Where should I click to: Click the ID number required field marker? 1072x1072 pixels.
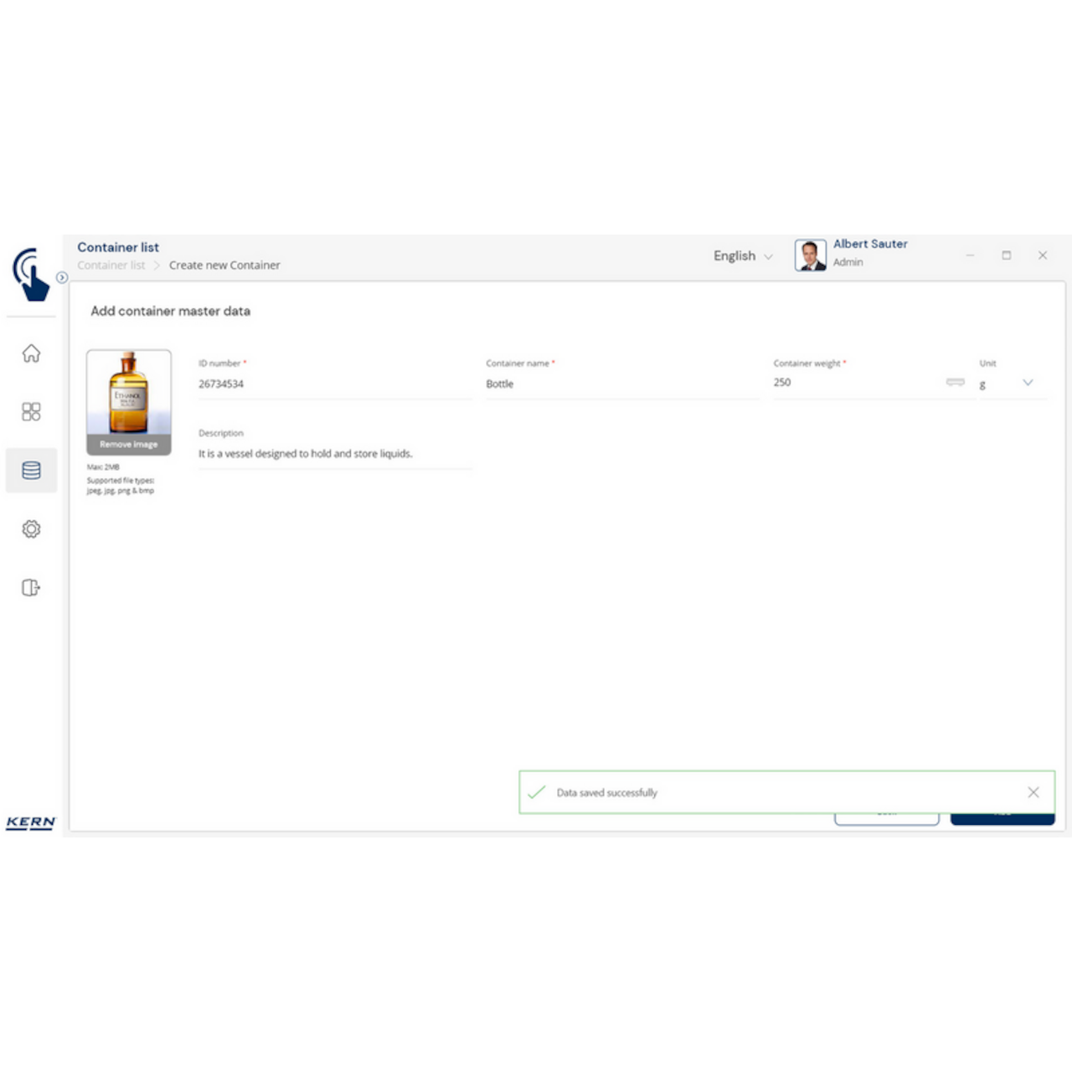(x=245, y=363)
